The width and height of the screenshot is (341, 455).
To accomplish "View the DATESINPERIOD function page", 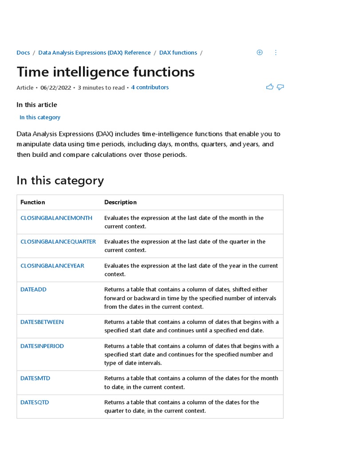I will coord(42,346).
